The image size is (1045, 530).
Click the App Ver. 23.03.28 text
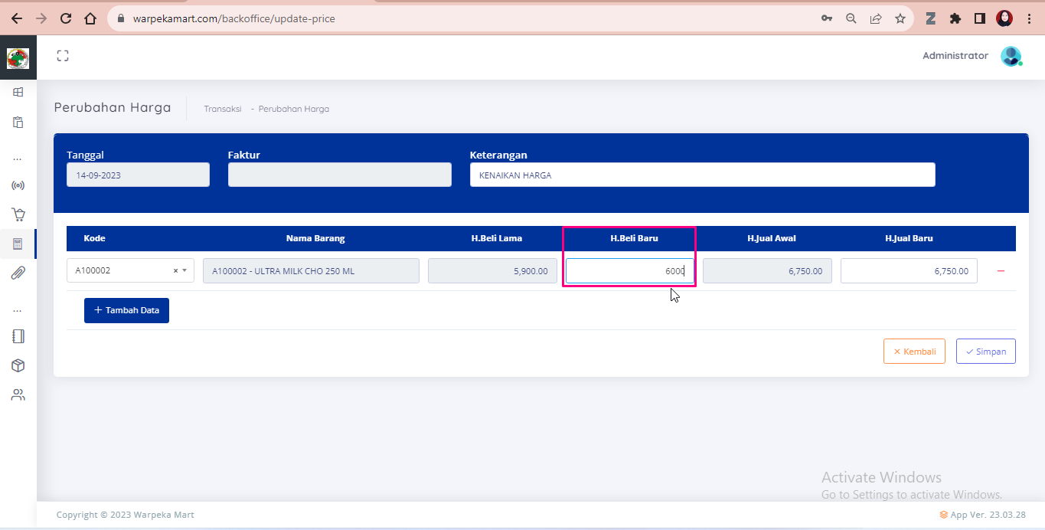988,515
